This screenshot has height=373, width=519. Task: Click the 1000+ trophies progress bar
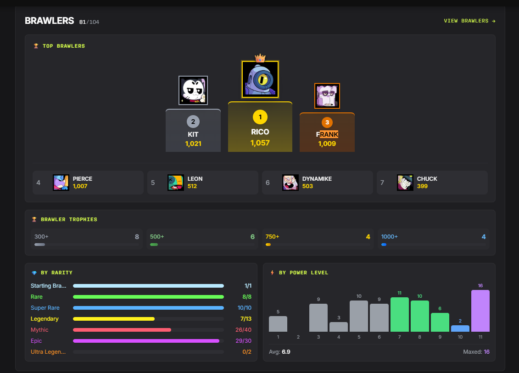click(x=433, y=245)
